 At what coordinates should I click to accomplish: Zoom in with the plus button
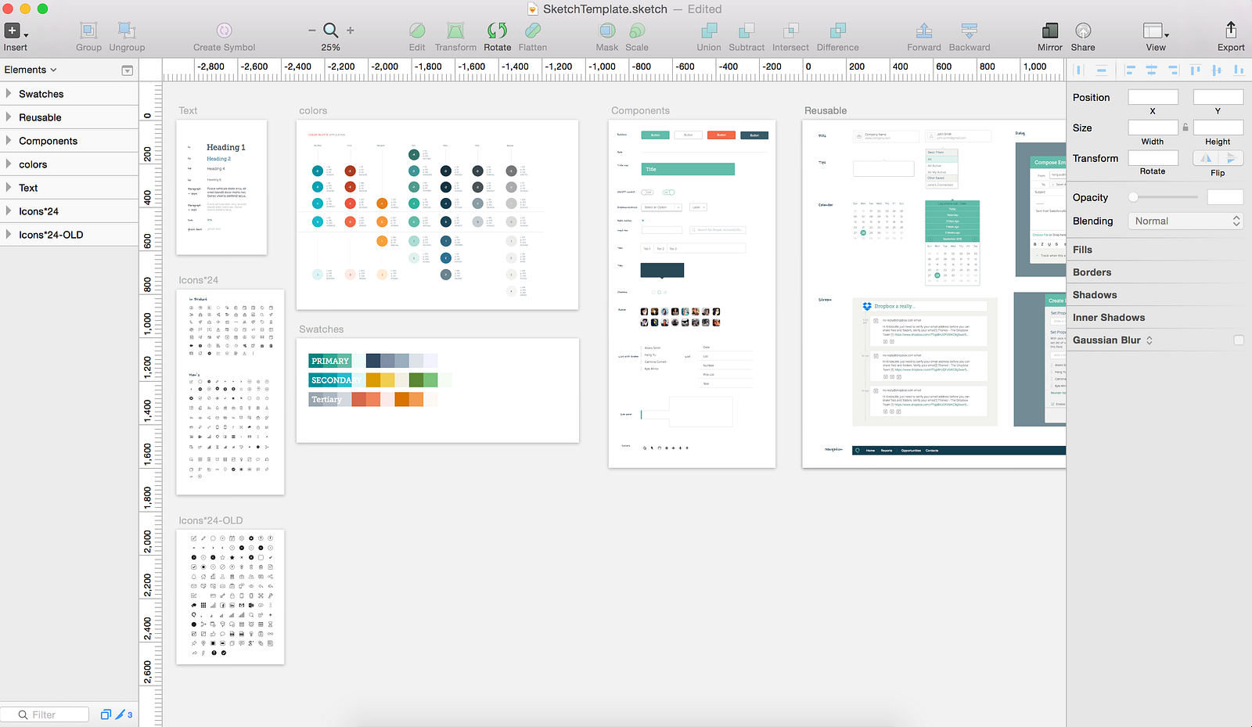point(351,31)
